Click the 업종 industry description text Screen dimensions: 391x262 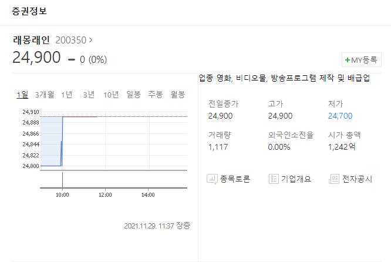(284, 78)
